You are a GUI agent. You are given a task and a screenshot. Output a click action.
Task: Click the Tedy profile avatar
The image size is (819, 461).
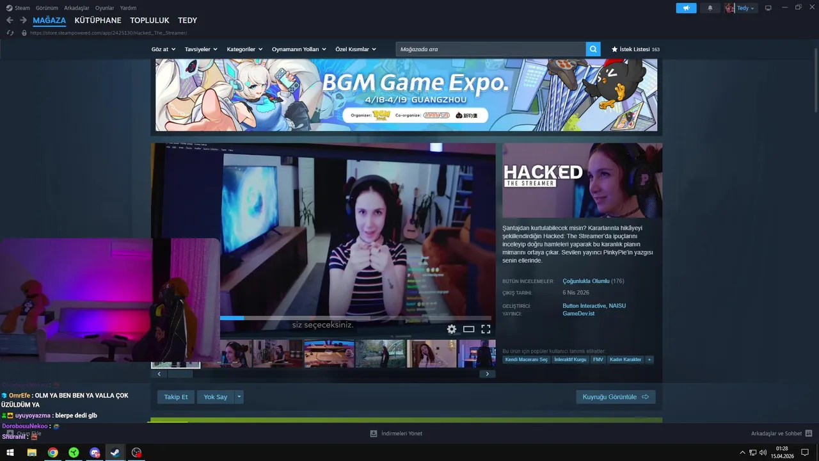pos(730,8)
